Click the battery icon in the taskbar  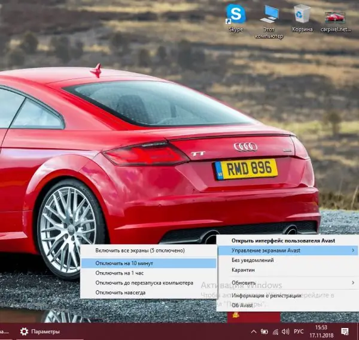264,332
